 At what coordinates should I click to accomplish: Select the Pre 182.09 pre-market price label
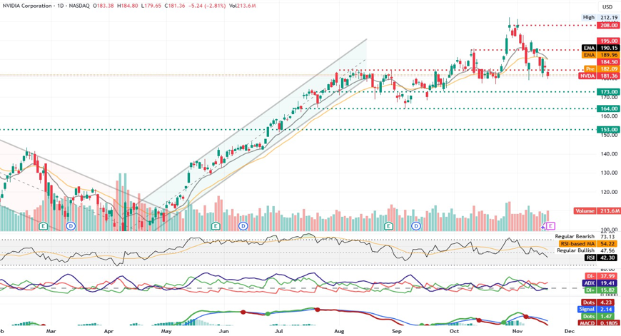pos(598,69)
